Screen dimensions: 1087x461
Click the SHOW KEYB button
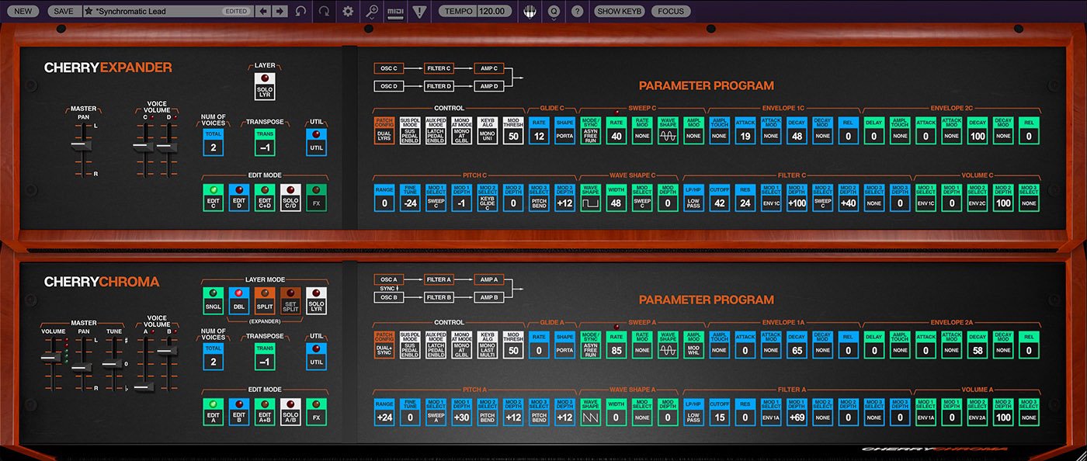(620, 12)
